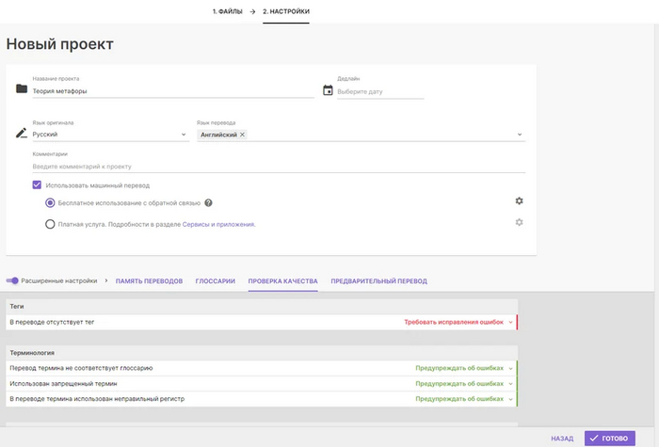
Task: Click the folder icon beside project name
Action: pos(22,89)
